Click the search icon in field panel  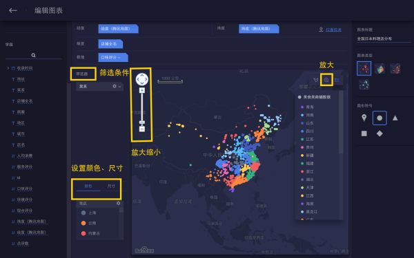pyautogui.click(x=33, y=55)
